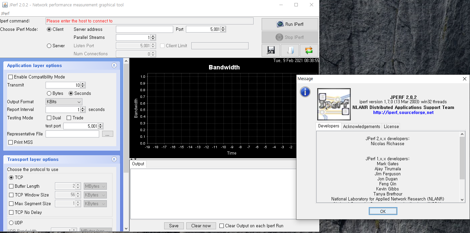Click the developers list scroll-down arrow

462,200
